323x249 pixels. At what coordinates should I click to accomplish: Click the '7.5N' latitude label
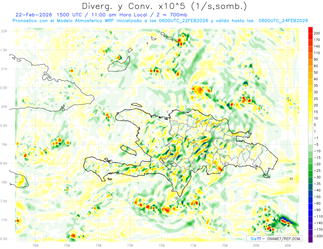coord(3,201)
